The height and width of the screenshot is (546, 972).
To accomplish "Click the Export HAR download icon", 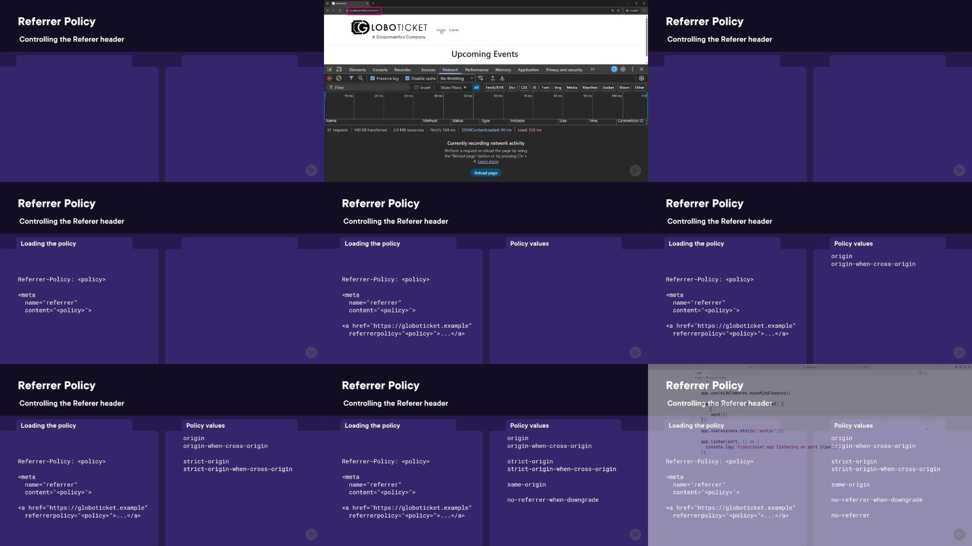I will click(x=502, y=78).
